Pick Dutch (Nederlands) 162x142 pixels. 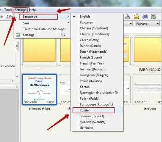coord(97,52)
